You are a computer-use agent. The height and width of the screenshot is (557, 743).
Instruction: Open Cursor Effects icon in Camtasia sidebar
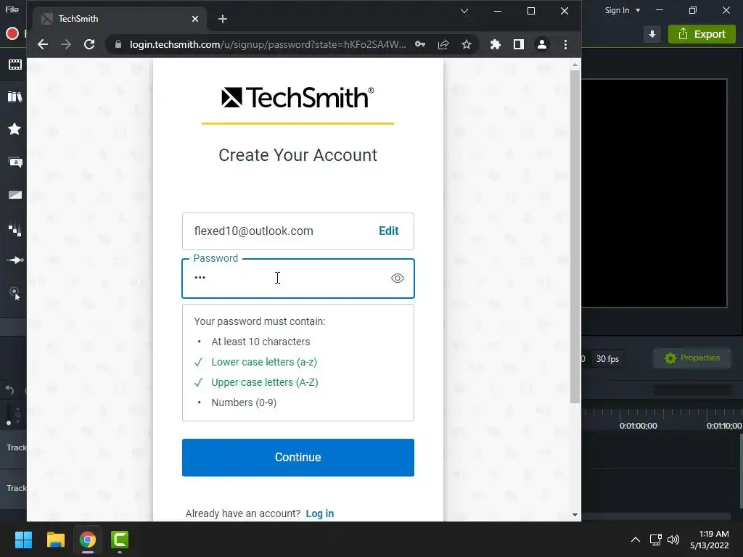click(x=15, y=294)
